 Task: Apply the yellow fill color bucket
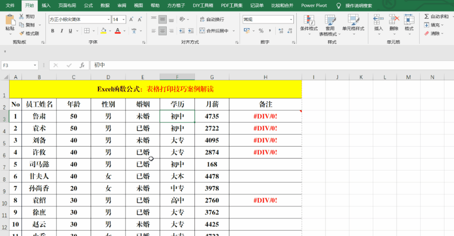[103, 31]
